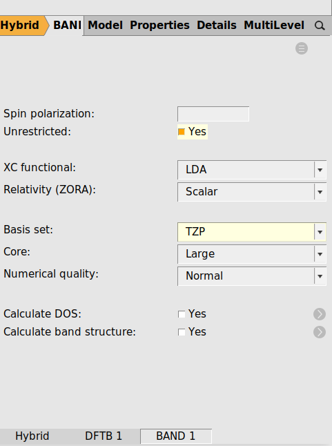Click the 'Unrestricted:' label
332x446 pixels.
click(37, 132)
